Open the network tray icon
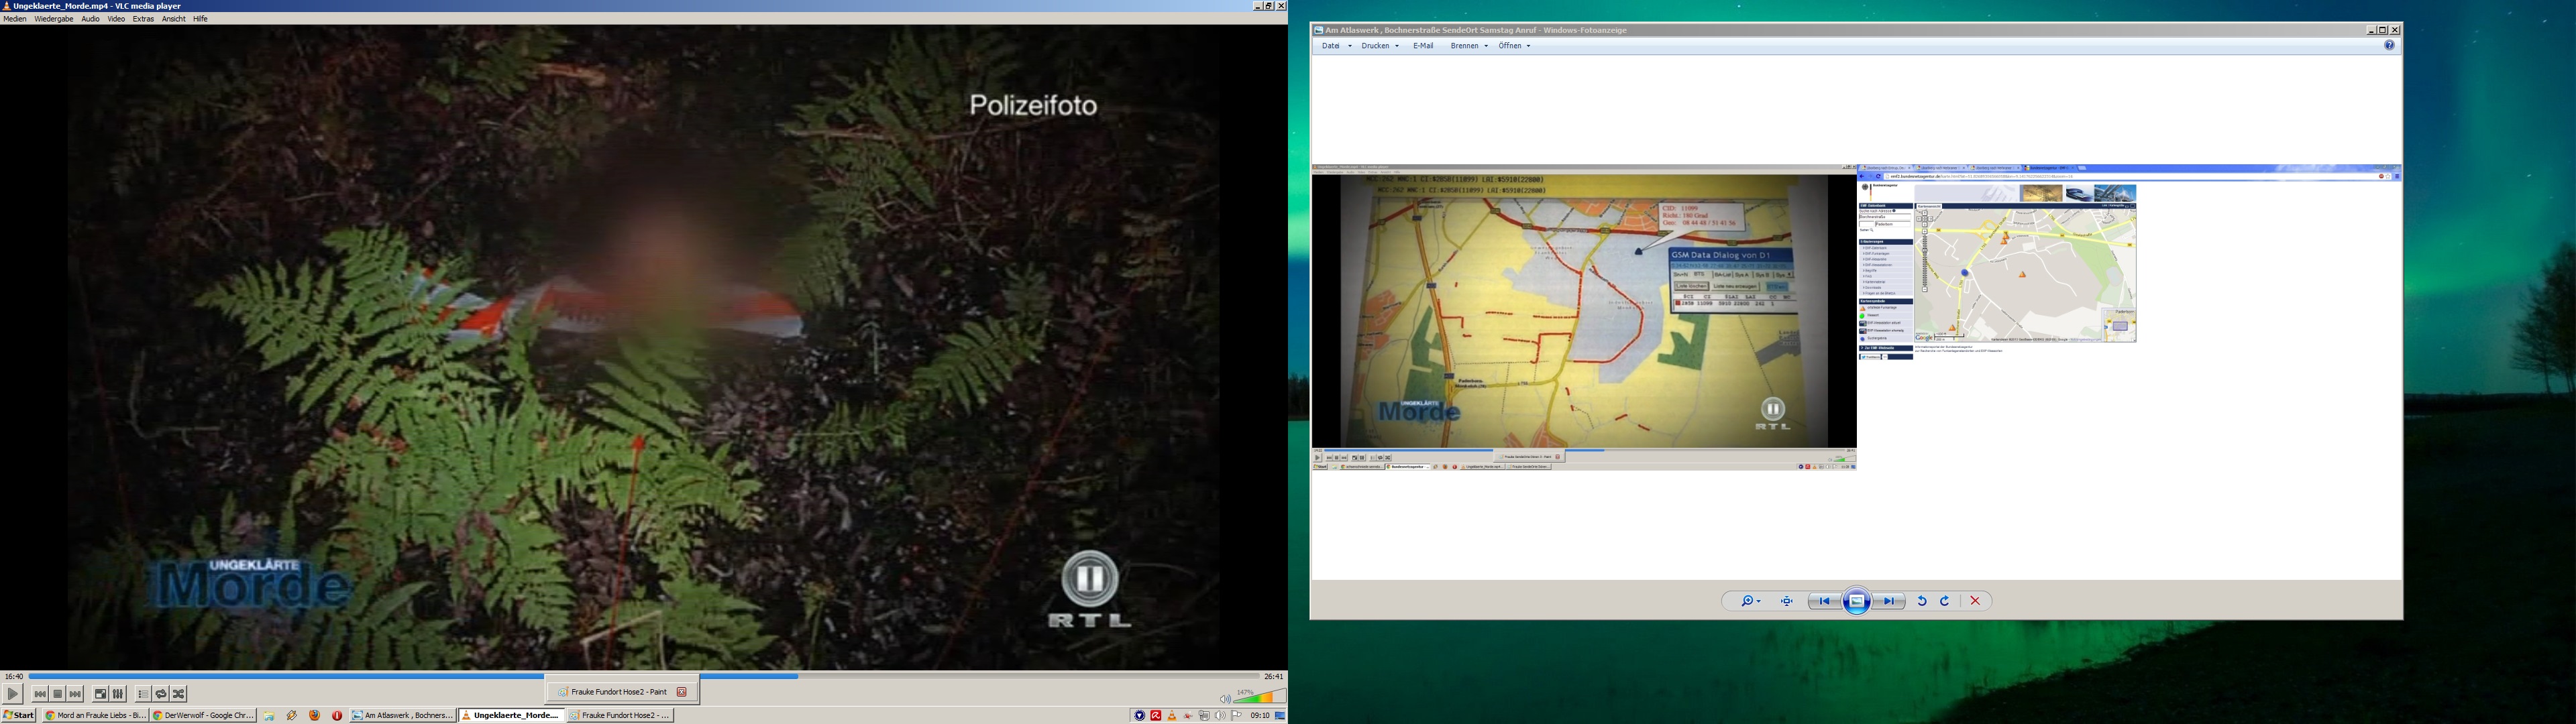This screenshot has width=2576, height=724. click(x=1204, y=716)
